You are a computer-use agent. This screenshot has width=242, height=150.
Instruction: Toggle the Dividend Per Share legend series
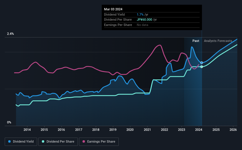pos(58,141)
